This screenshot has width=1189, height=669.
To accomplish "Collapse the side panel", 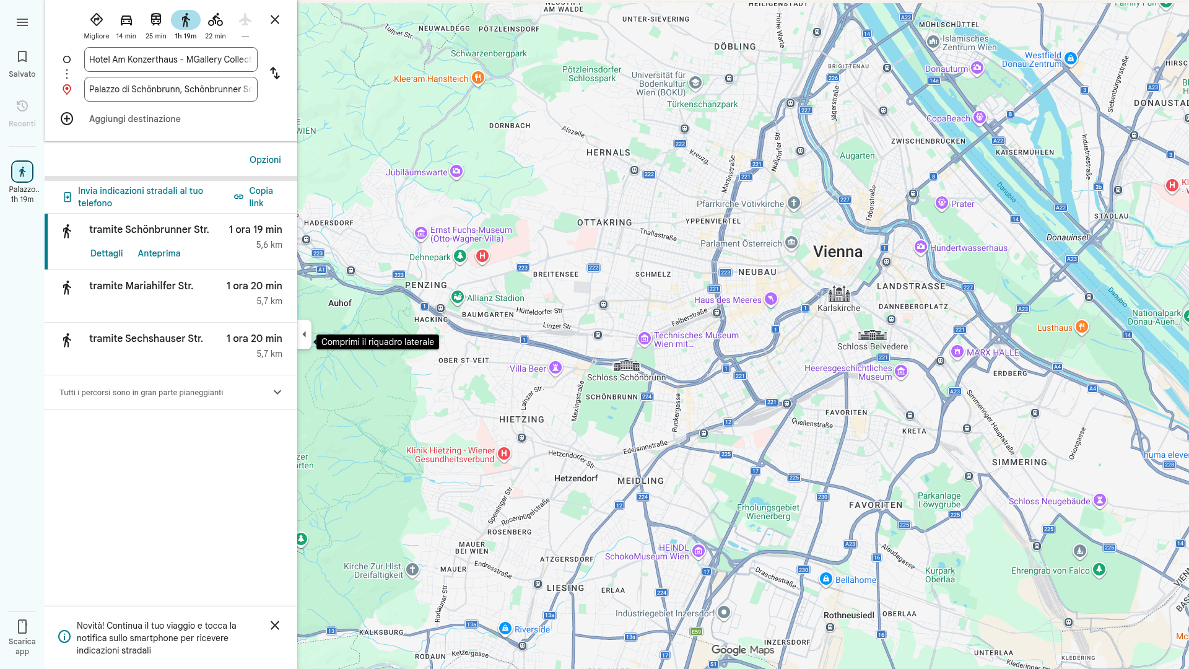I will tap(304, 334).
